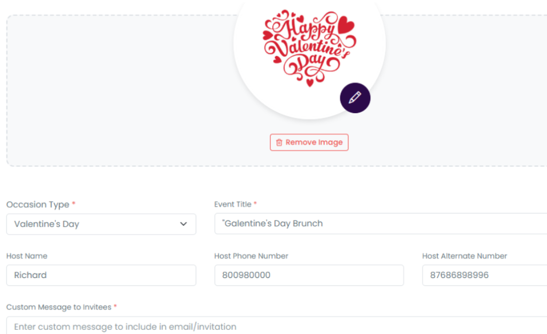
Task: Click the Occasion Type field label
Action: (38, 204)
